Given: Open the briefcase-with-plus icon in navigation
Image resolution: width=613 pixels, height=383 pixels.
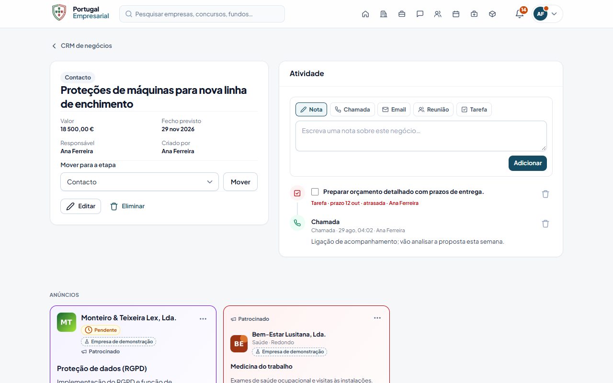Looking at the screenshot, I should (x=474, y=14).
